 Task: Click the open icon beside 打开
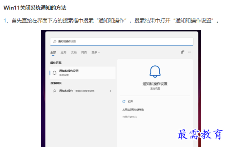tap(124, 101)
